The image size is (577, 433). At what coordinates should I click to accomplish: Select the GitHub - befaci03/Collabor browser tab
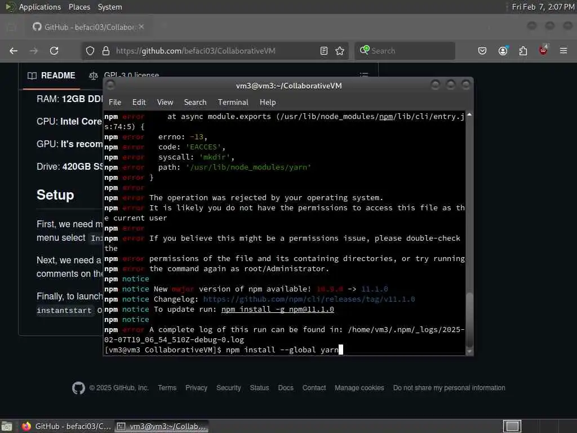(x=88, y=27)
